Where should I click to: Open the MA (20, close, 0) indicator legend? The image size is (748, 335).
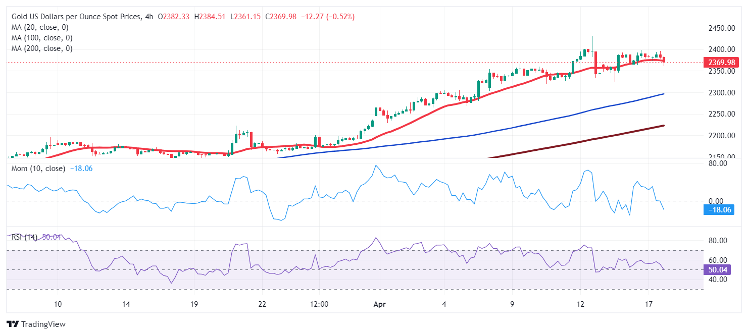tap(40, 27)
